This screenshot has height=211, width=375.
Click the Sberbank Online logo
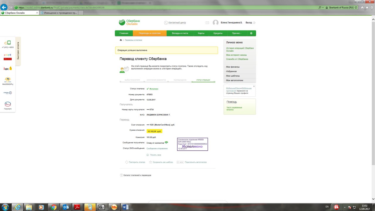[129, 22]
